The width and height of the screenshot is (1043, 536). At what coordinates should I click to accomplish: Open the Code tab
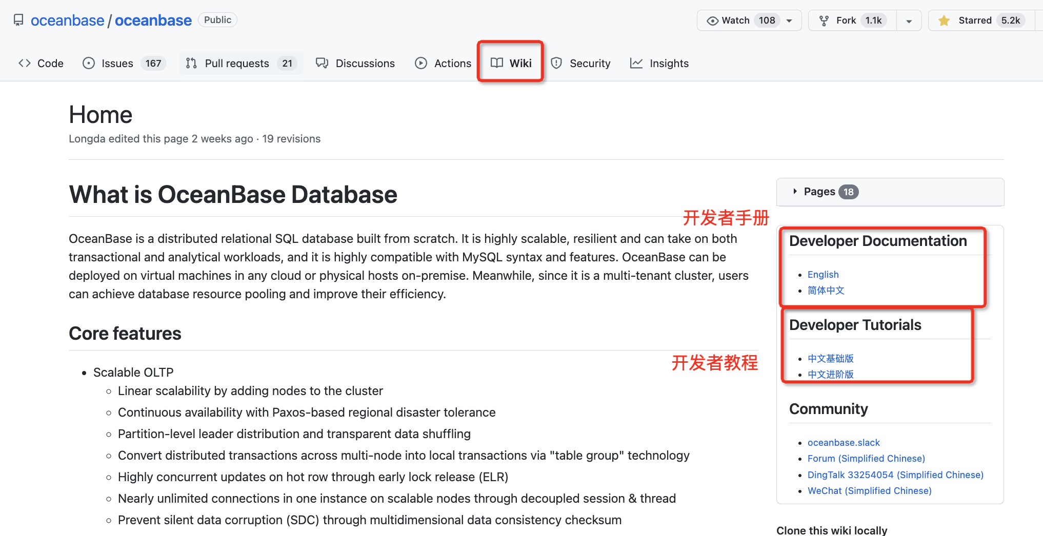(41, 63)
